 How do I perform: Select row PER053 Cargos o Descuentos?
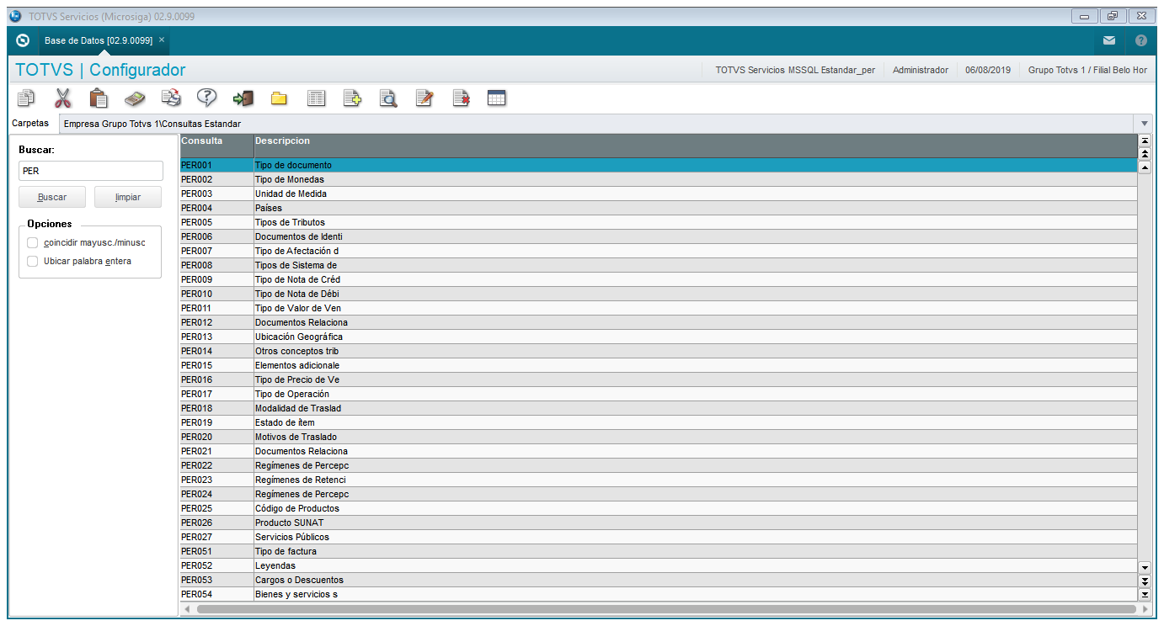tap(659, 580)
